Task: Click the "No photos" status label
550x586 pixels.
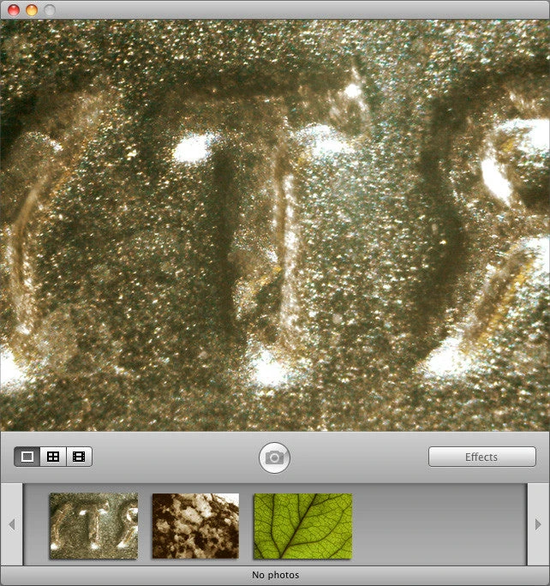Action: [275, 575]
